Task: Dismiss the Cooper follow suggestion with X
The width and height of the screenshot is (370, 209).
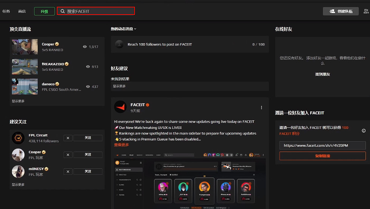Action: point(68,155)
